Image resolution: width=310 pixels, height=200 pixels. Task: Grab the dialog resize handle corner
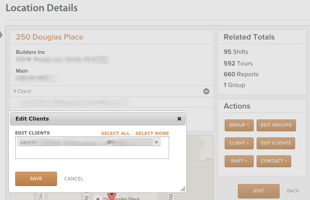(183, 189)
